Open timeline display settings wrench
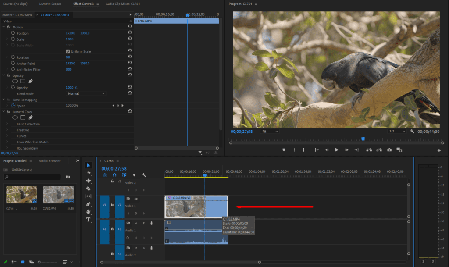 click(144, 175)
